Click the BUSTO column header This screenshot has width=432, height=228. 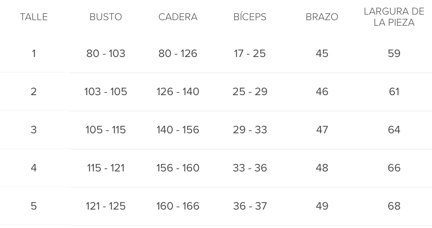click(x=106, y=17)
